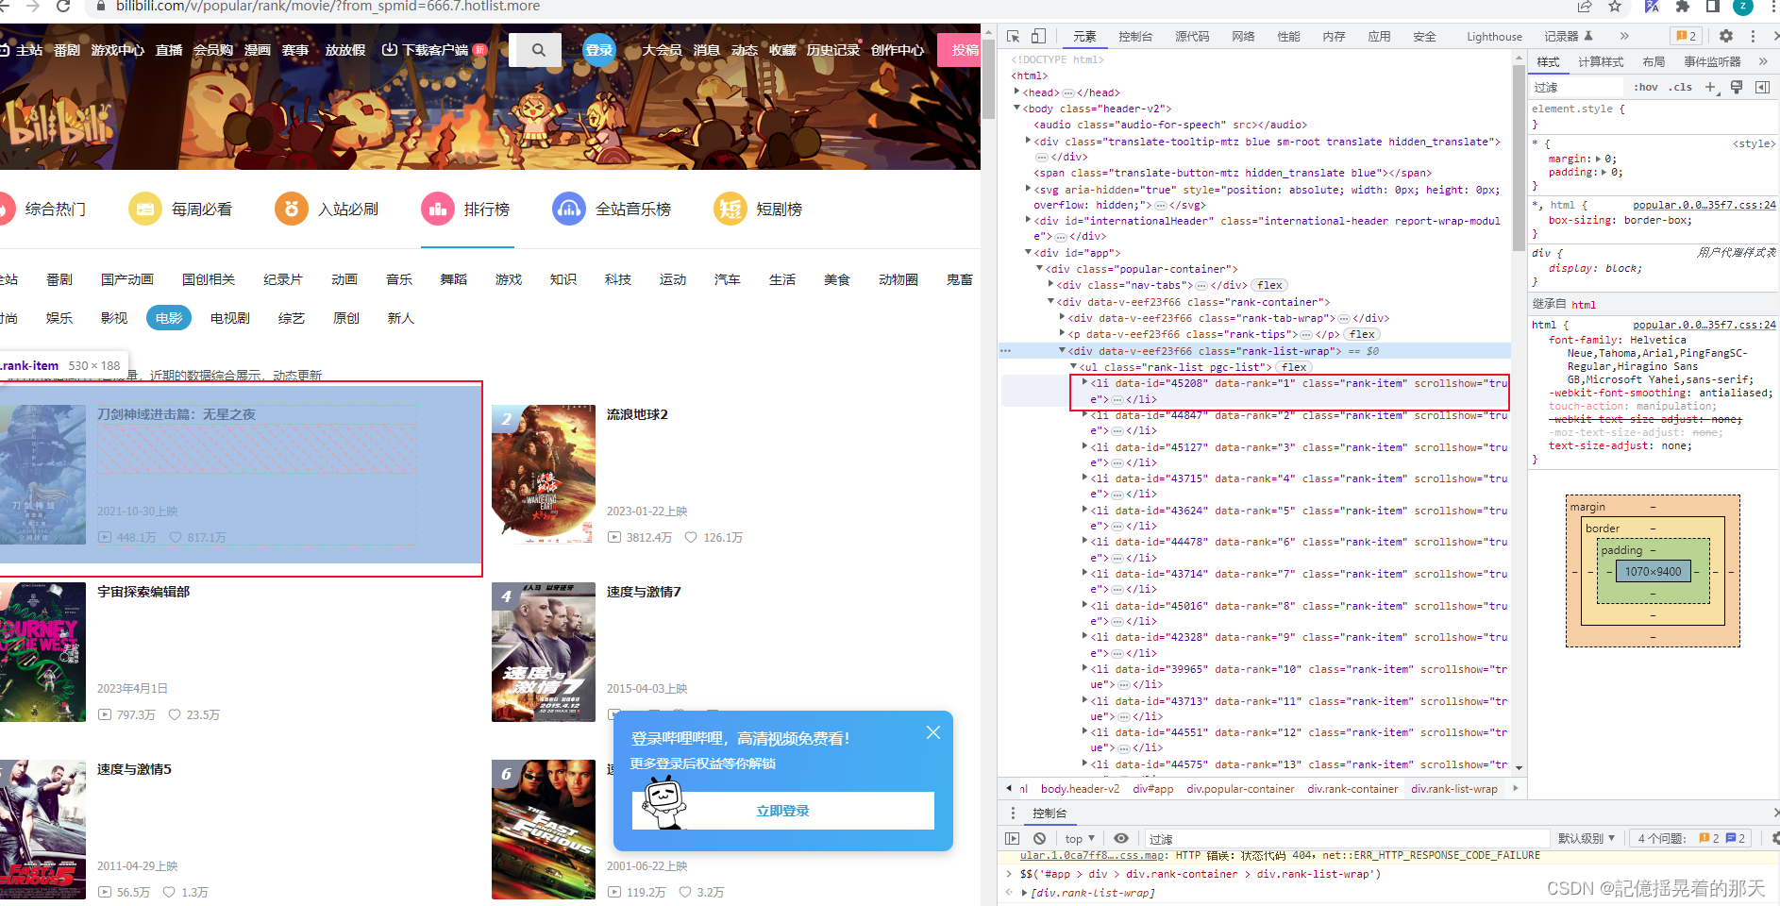Open DevTools settings gear
This screenshot has height=906, width=1780.
coord(1726,36)
